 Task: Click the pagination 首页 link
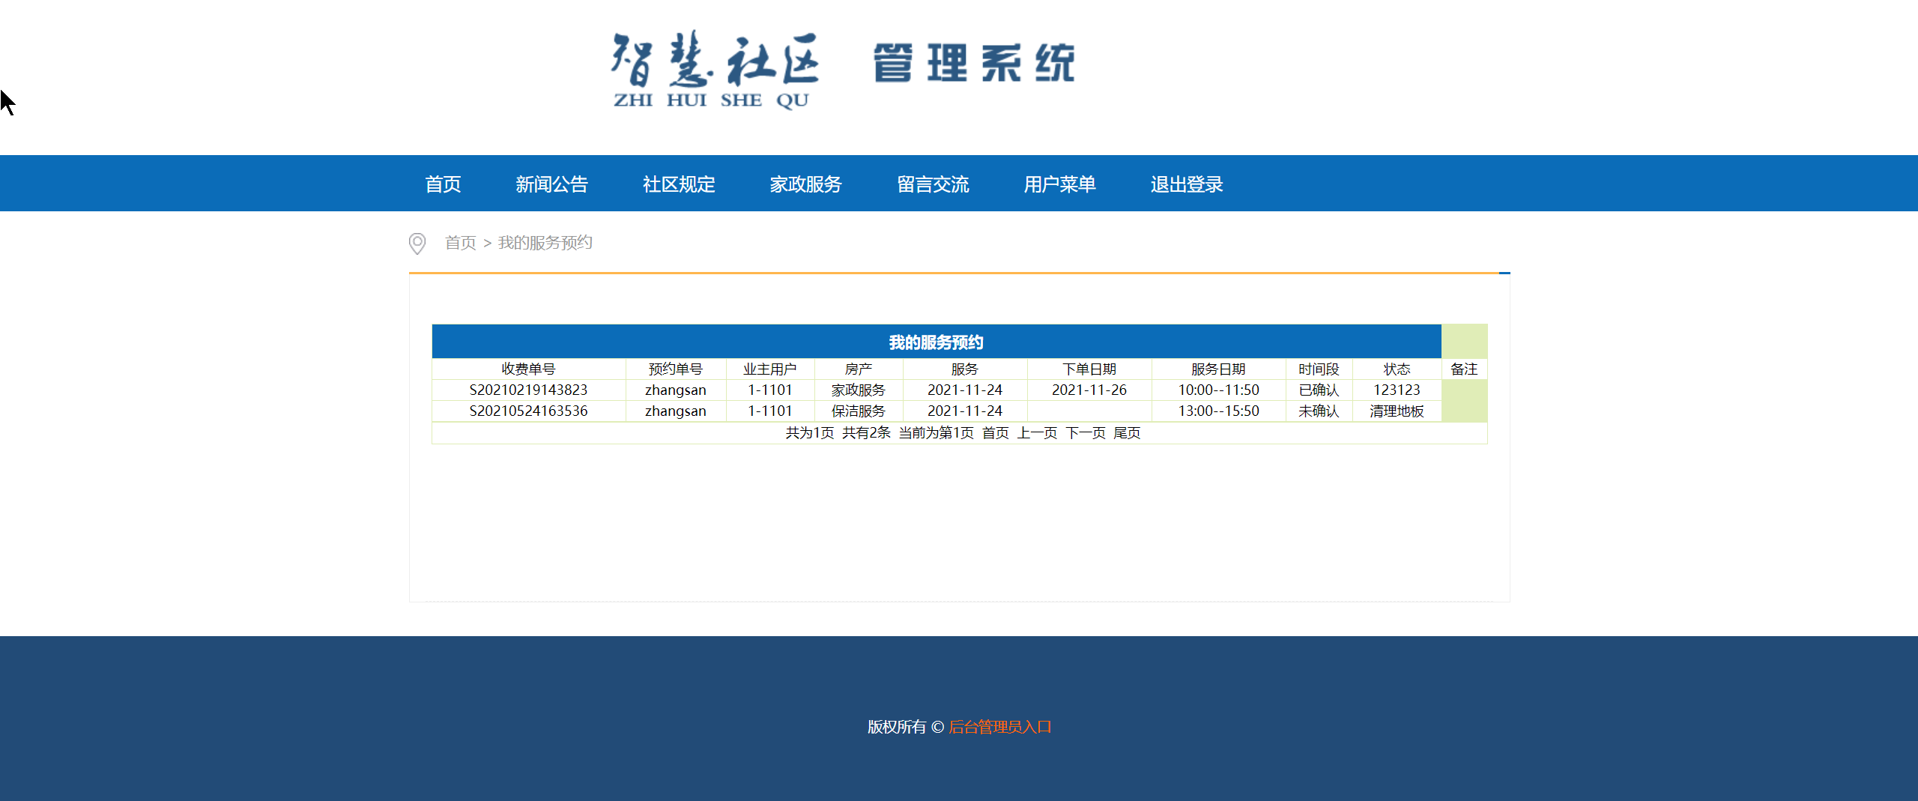[x=996, y=433]
